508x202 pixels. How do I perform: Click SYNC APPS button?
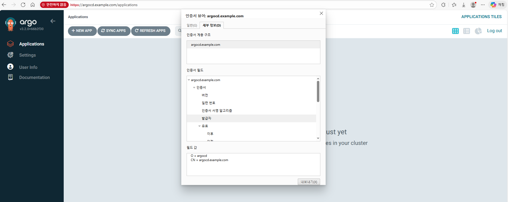114,31
